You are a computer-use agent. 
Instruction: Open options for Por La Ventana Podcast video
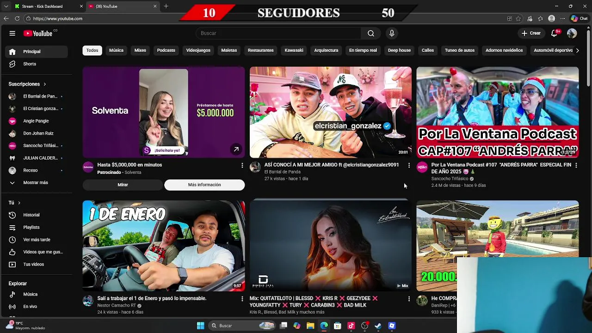[576, 165]
